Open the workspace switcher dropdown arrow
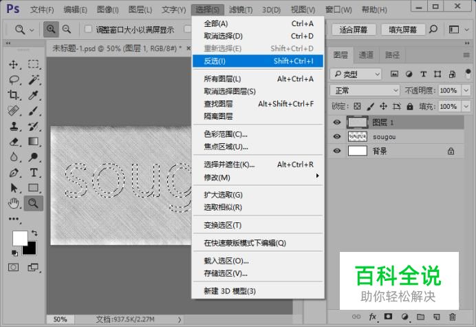The width and height of the screenshot is (476, 327). 466,30
